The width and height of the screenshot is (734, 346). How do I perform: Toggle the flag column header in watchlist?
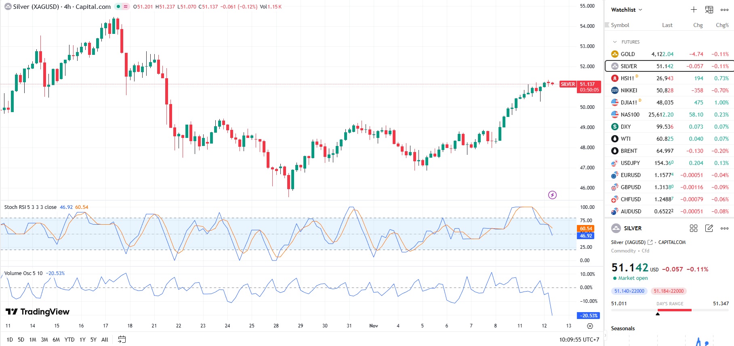[x=607, y=25]
